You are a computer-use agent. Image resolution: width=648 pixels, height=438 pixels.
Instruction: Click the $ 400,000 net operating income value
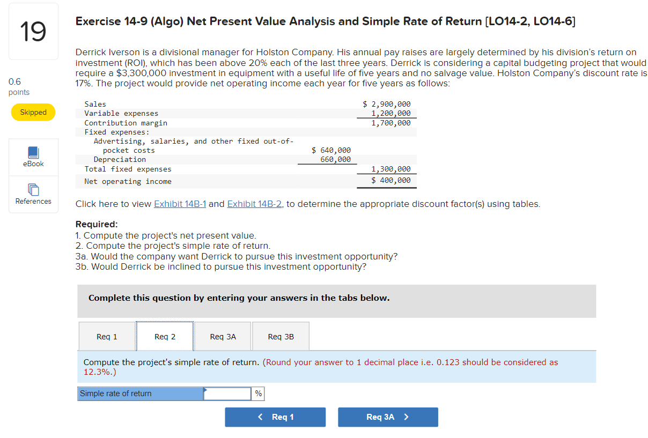[391, 181]
